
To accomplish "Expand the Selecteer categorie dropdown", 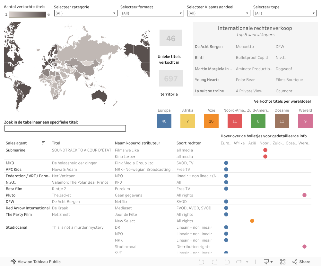I will point(85,13).
